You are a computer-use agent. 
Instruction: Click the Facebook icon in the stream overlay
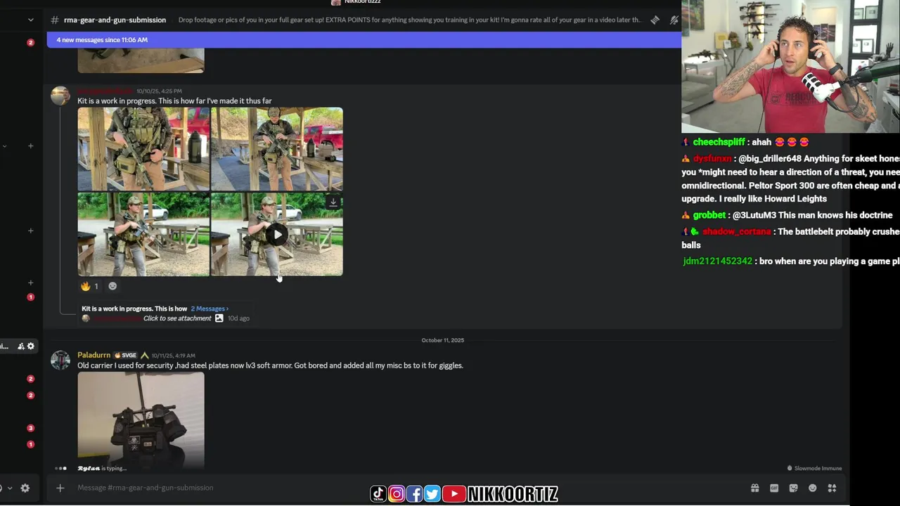[414, 494]
